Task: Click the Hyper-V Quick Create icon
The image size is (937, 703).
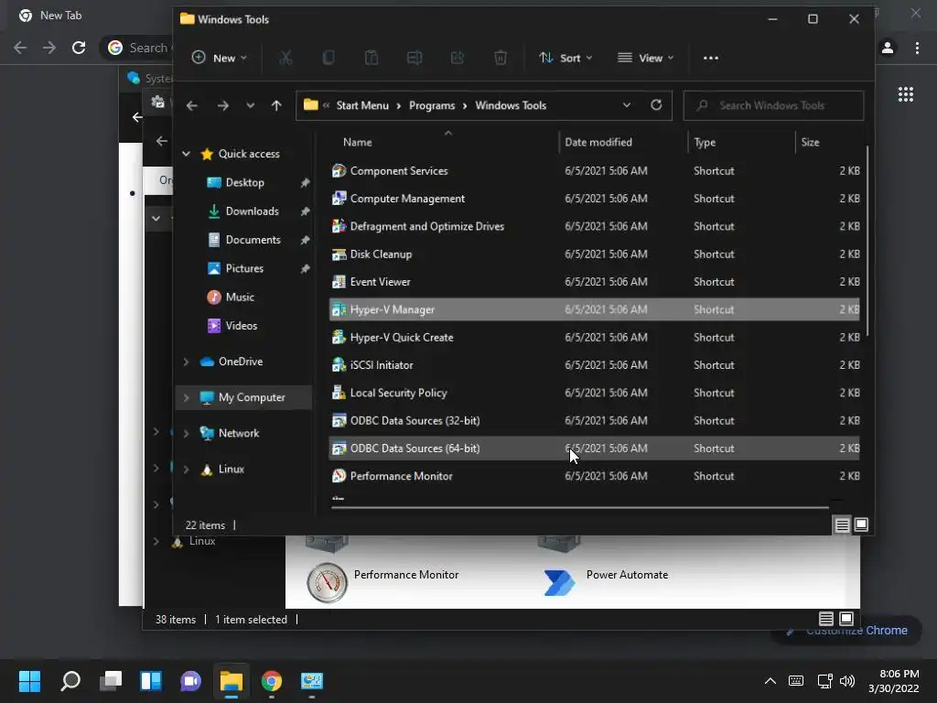Action: (x=339, y=337)
